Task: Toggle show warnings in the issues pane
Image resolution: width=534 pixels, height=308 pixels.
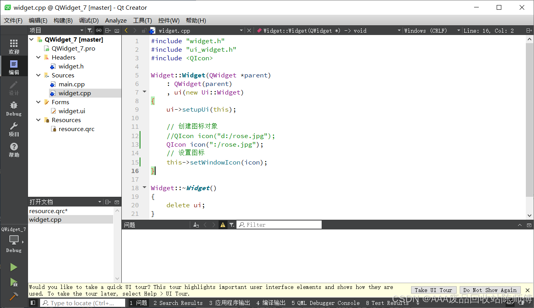Action: pyautogui.click(x=223, y=225)
